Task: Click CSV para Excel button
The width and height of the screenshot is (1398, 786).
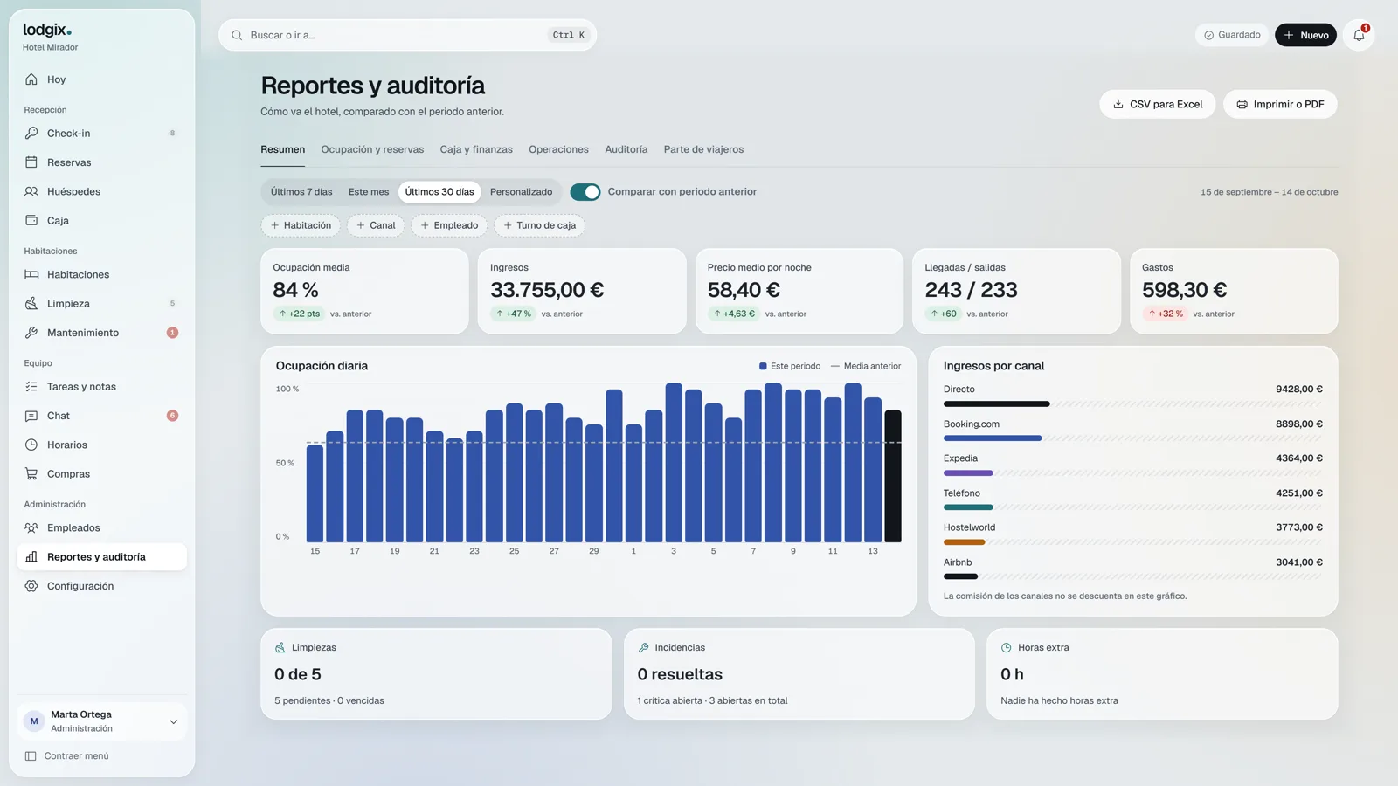Action: coord(1157,104)
